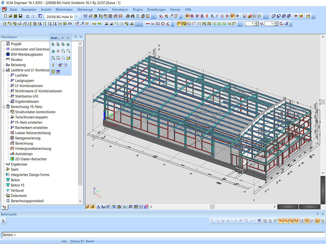Collapse the Lastfälle und LF-Kombinationen node

[3, 70]
